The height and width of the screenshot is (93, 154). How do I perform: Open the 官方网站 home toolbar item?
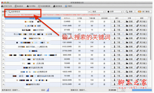[31, 6]
